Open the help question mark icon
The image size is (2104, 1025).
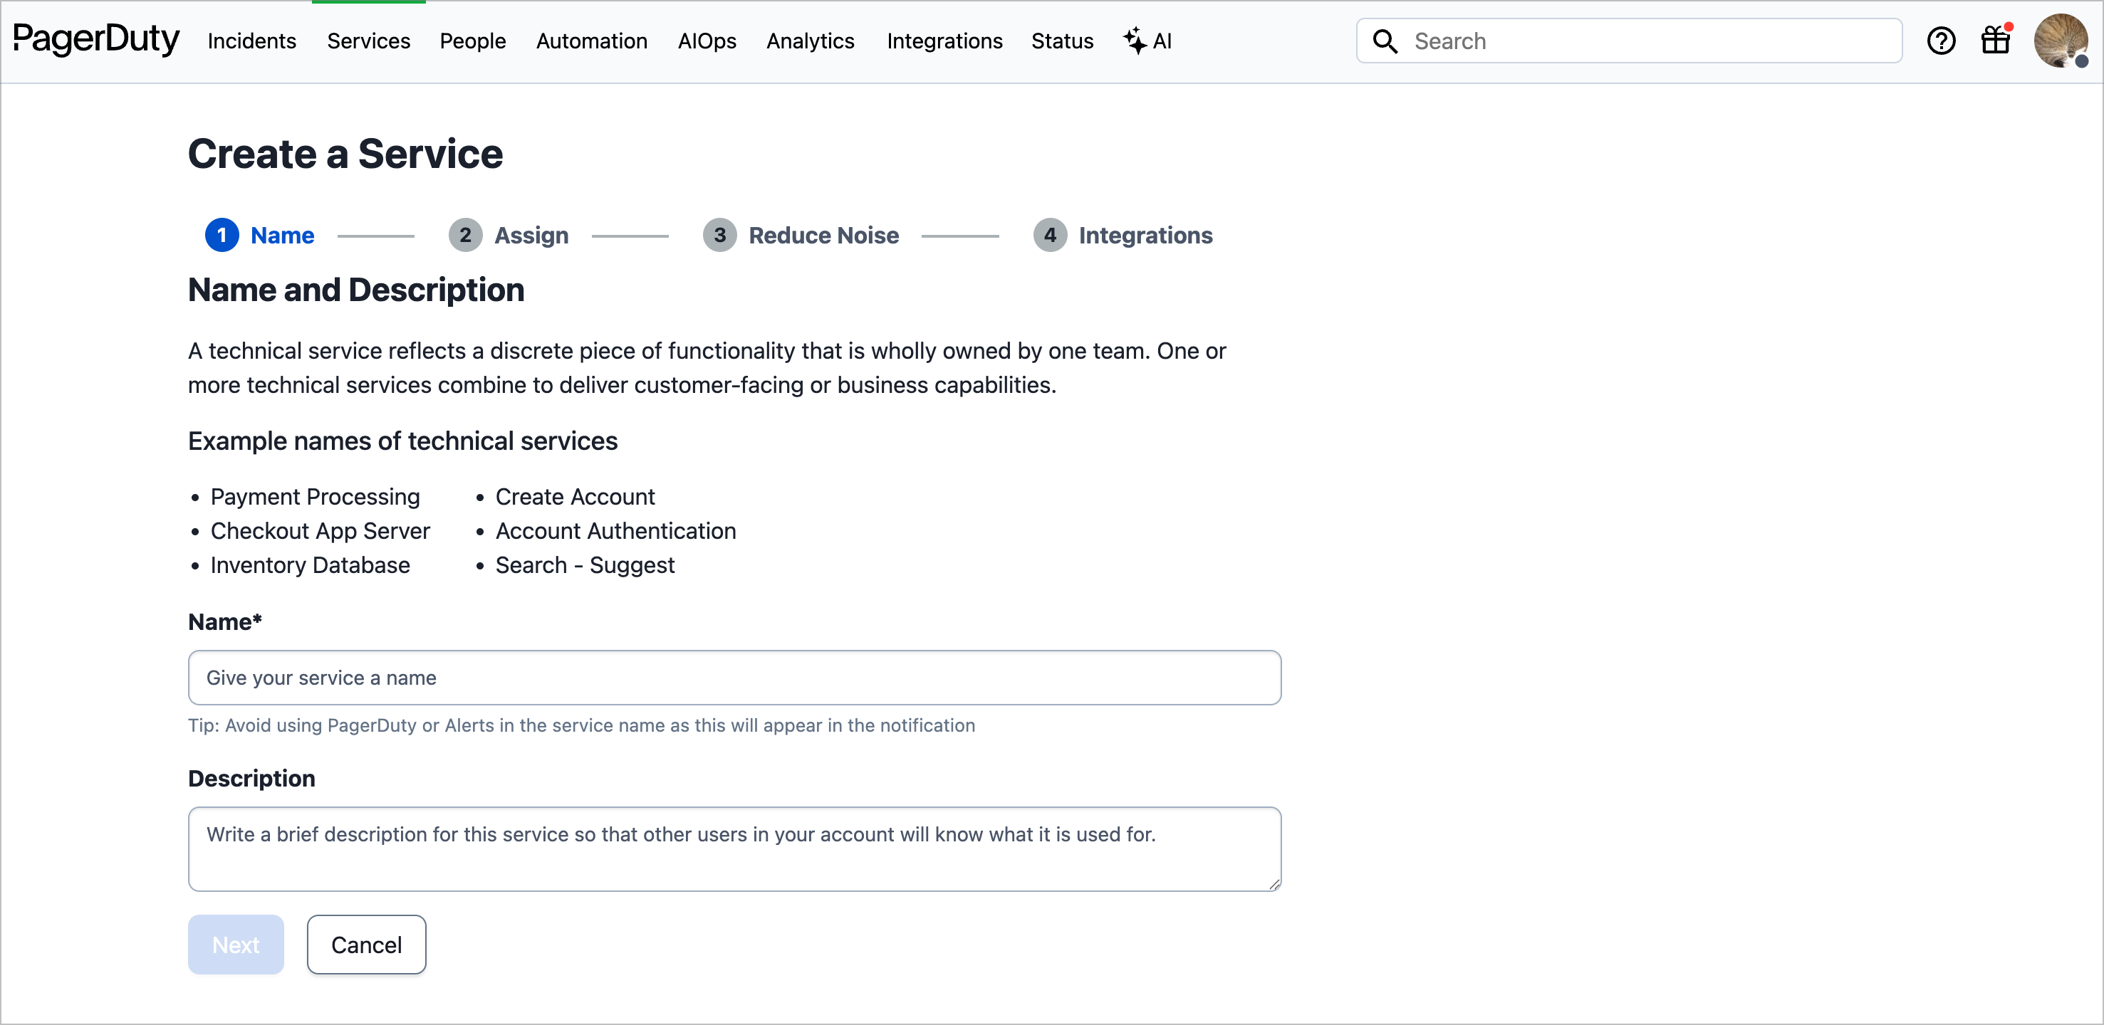tap(1941, 41)
